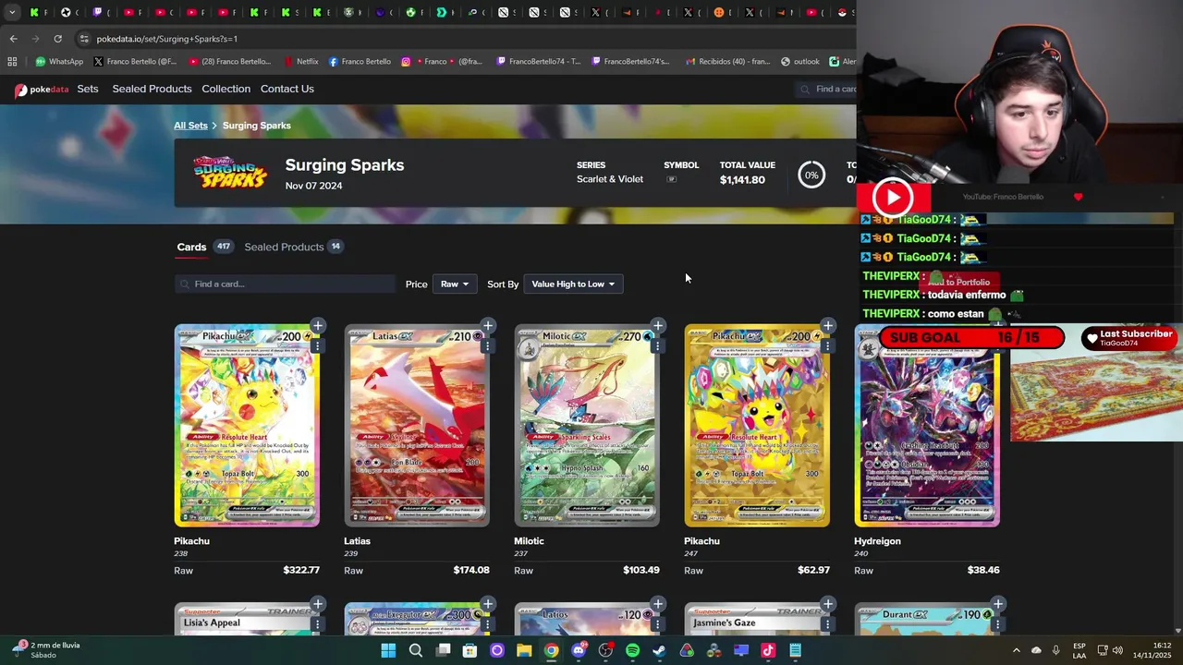Open clock and date 16:12 in taskbar
Image resolution: width=1183 pixels, height=665 pixels.
[1153, 649]
